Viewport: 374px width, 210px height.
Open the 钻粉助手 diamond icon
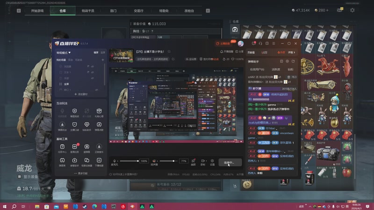[87, 125]
